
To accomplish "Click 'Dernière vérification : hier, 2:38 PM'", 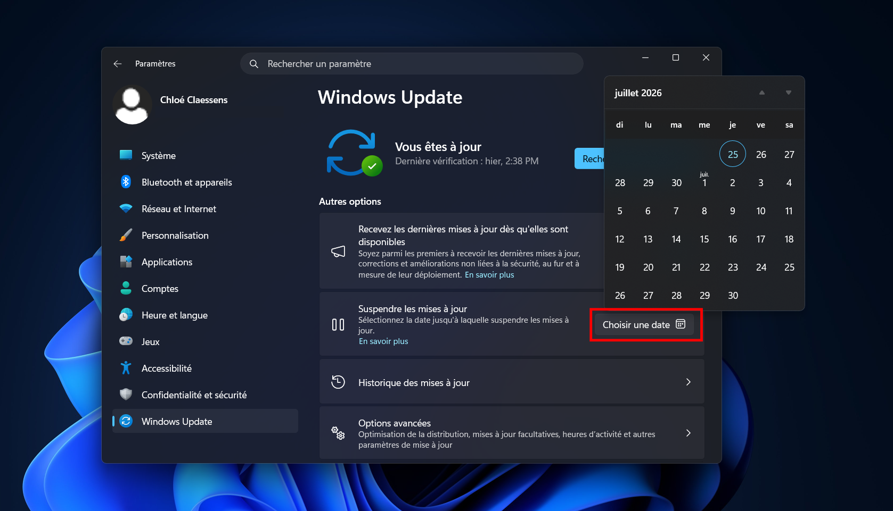I will coord(467,161).
